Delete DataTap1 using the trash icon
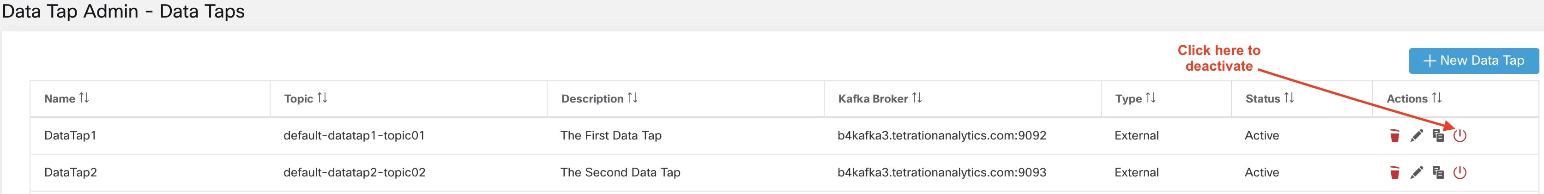This screenshot has width=1544, height=194. click(x=1395, y=136)
